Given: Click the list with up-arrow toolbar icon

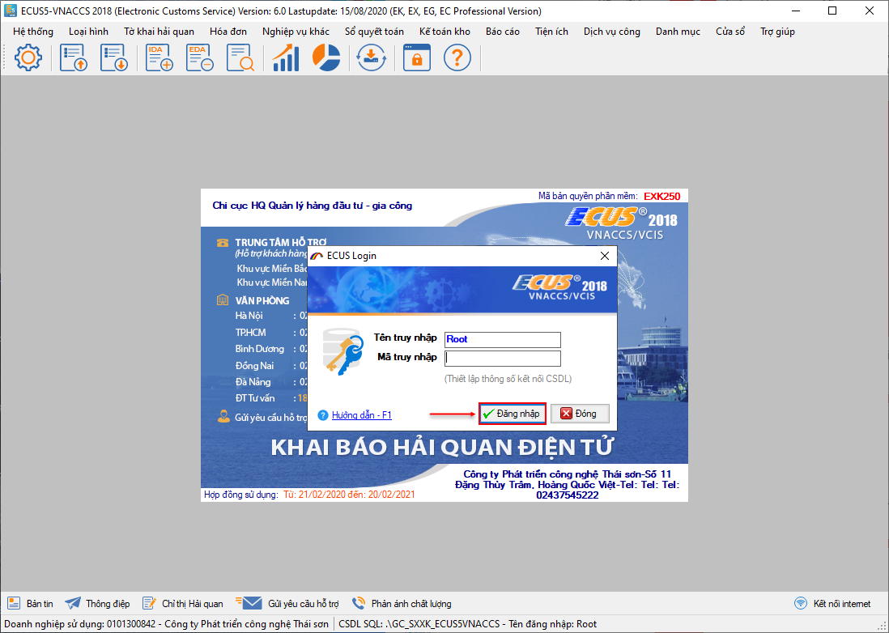Looking at the screenshot, I should pos(74,57).
